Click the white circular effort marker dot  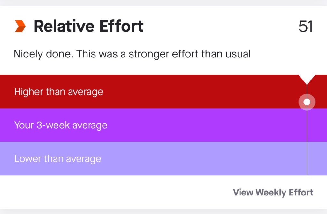307,102
